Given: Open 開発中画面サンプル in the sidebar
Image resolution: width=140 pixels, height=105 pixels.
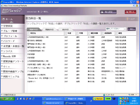Looking at the screenshot, I should (13, 71).
